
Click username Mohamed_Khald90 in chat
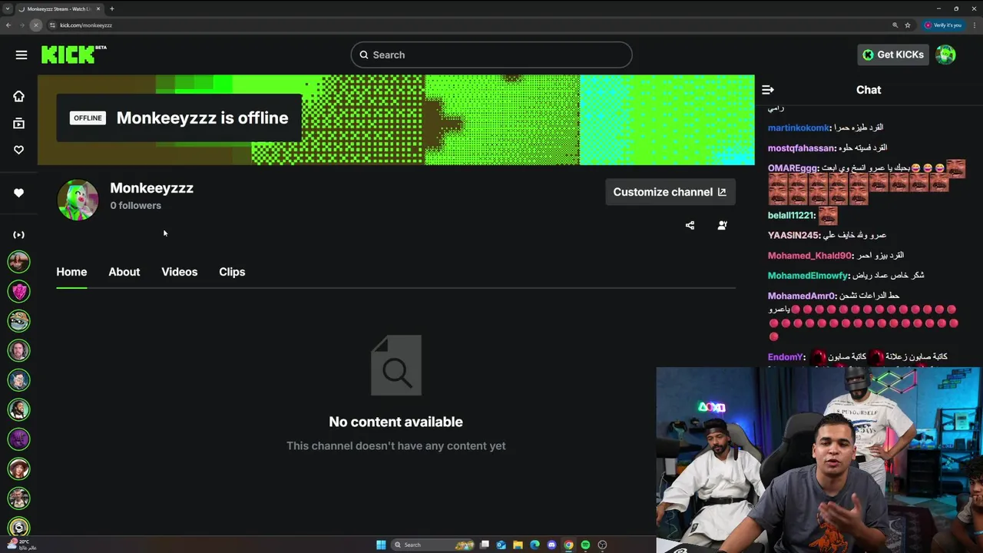coord(809,256)
